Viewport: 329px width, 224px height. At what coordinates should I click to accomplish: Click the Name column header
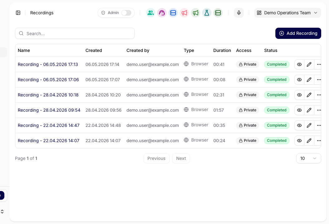pyautogui.click(x=24, y=50)
